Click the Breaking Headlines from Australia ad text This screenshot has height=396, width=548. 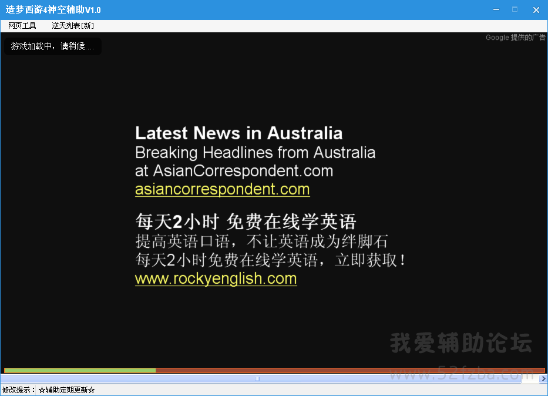pyautogui.click(x=255, y=152)
